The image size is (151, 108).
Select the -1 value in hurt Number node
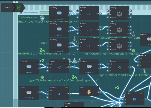pyautogui.click(x=59, y=94)
